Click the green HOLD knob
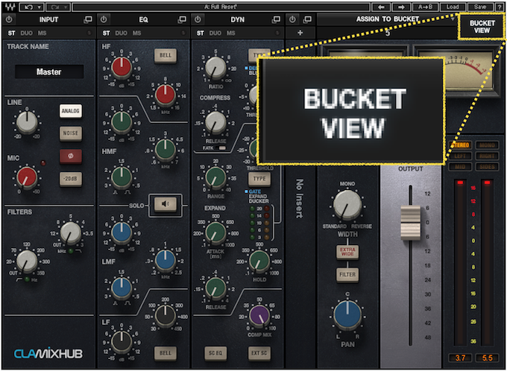 pos(259,261)
